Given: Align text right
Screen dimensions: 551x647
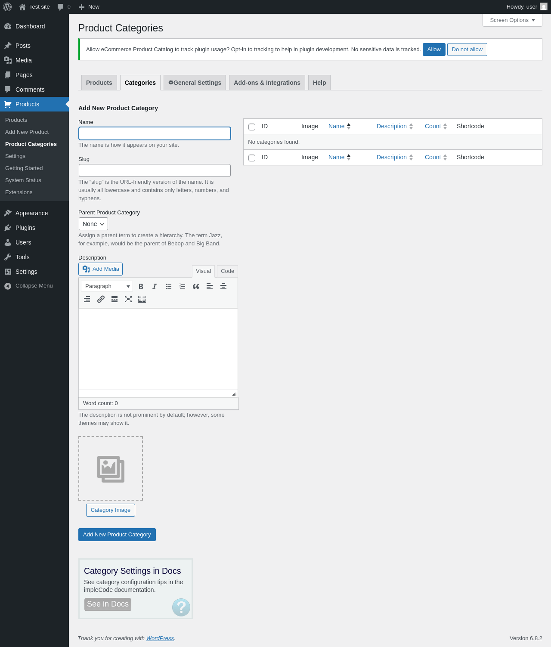Looking at the screenshot, I should click(x=87, y=299).
